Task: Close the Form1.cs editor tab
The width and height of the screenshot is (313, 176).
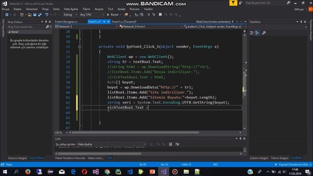Action: coord(109,22)
